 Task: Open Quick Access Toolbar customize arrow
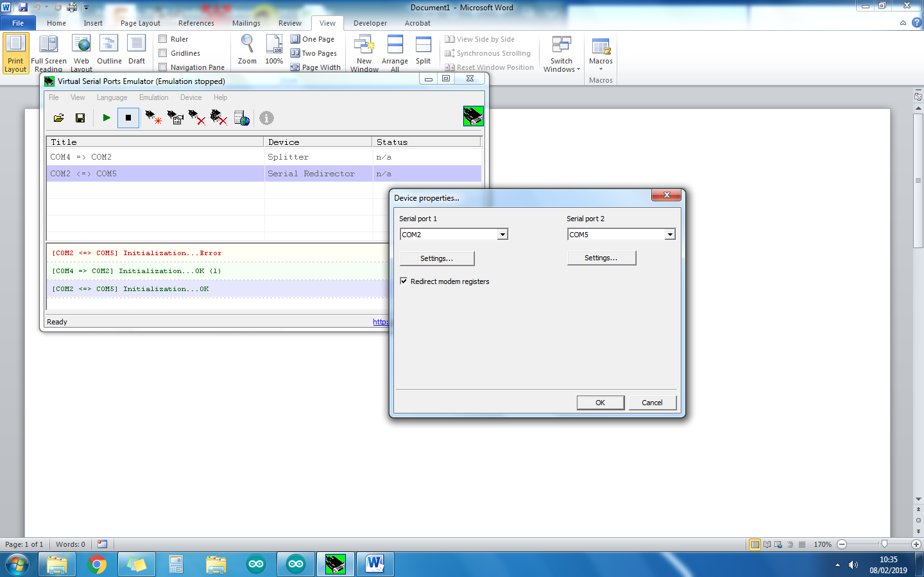86,8
